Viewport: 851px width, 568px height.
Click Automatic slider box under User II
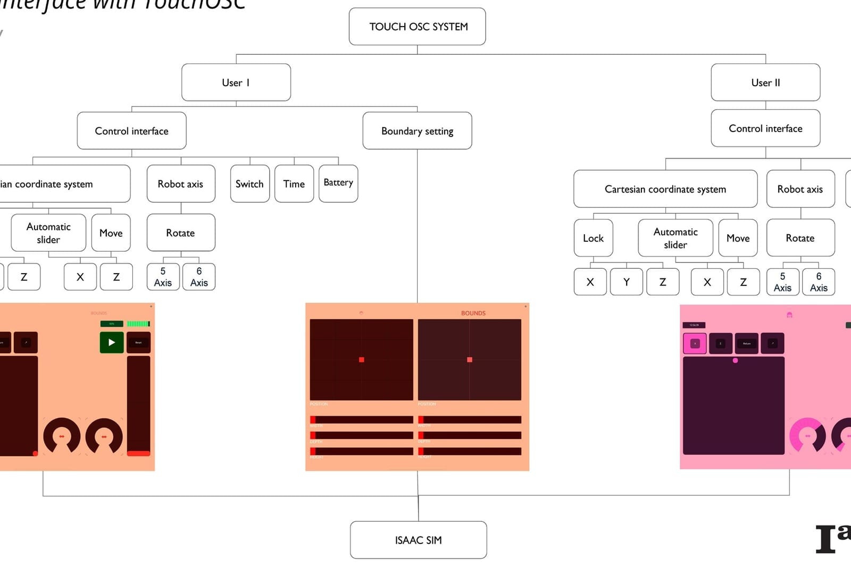click(675, 238)
